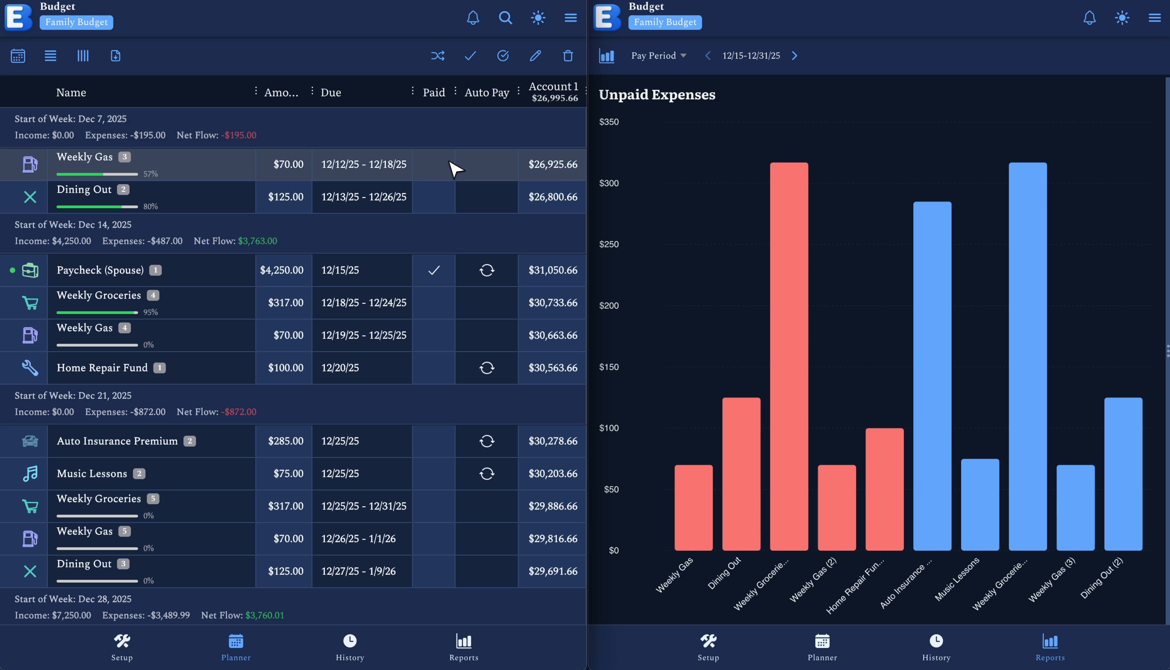Viewport: 1170px width, 670px height.
Task: Go to the next pay period with the right chevron
Action: point(794,56)
